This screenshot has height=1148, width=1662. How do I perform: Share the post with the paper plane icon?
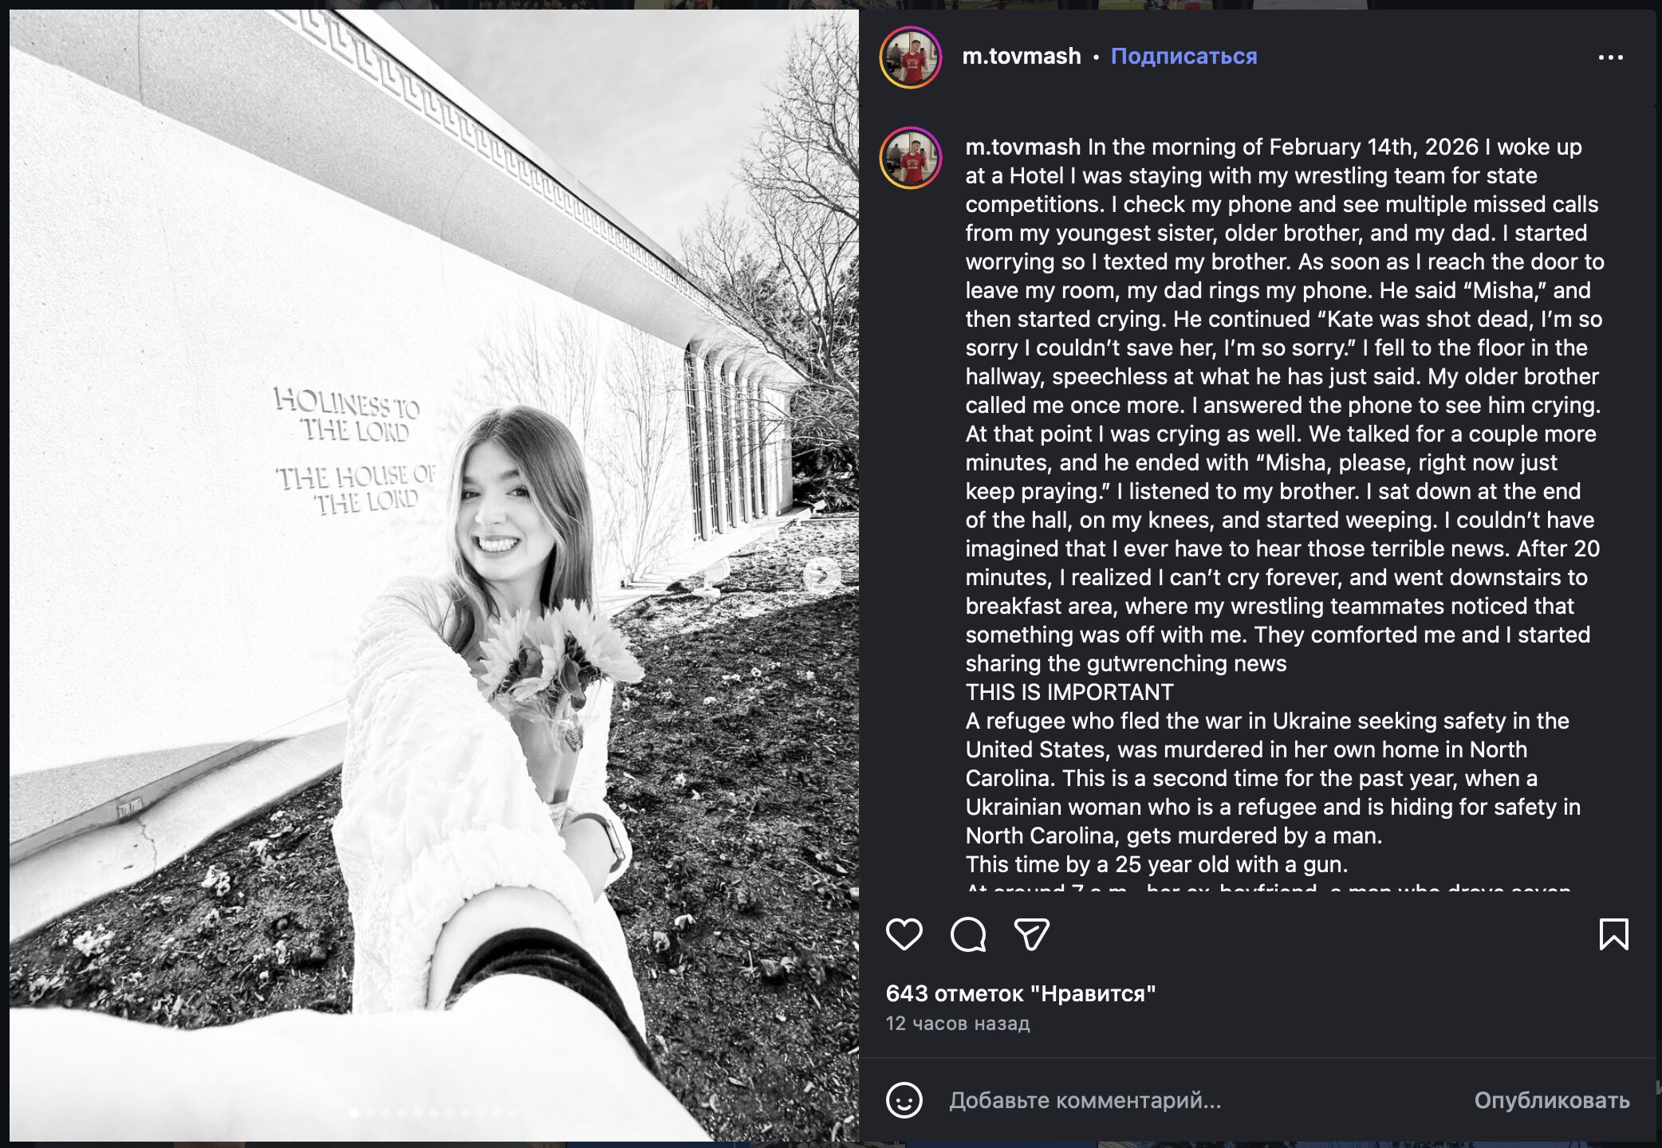tap(1031, 934)
